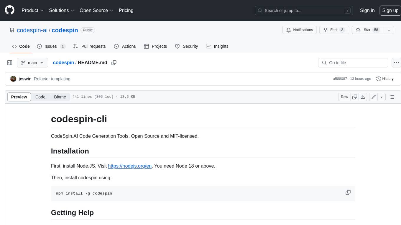This screenshot has height=225, width=401.
Task: View the file History
Action: tap(385, 79)
